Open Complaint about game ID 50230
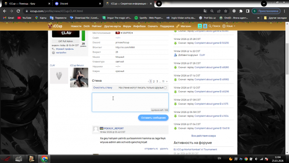The height and width of the screenshot is (163, 289). [211, 43]
